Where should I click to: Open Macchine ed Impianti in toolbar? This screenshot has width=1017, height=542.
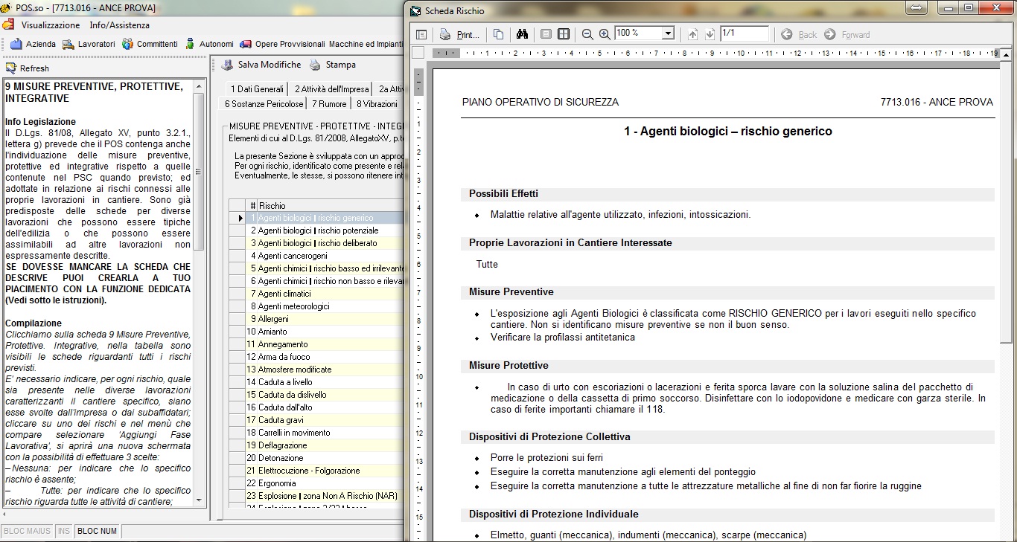pyautogui.click(x=366, y=44)
